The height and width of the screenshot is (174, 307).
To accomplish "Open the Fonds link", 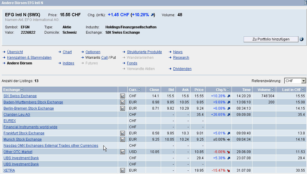I will tap(132, 63).
